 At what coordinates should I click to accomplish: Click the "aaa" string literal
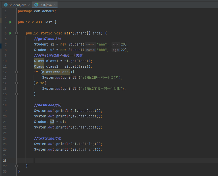coord(102,44)
